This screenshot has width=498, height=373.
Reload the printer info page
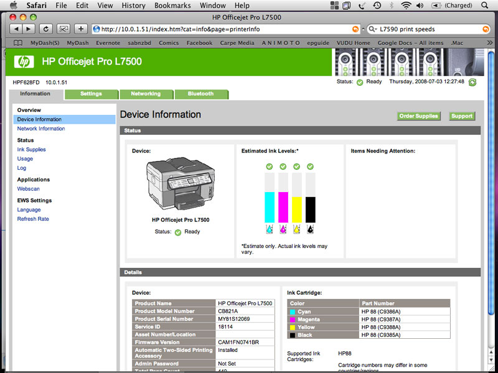pos(45,29)
